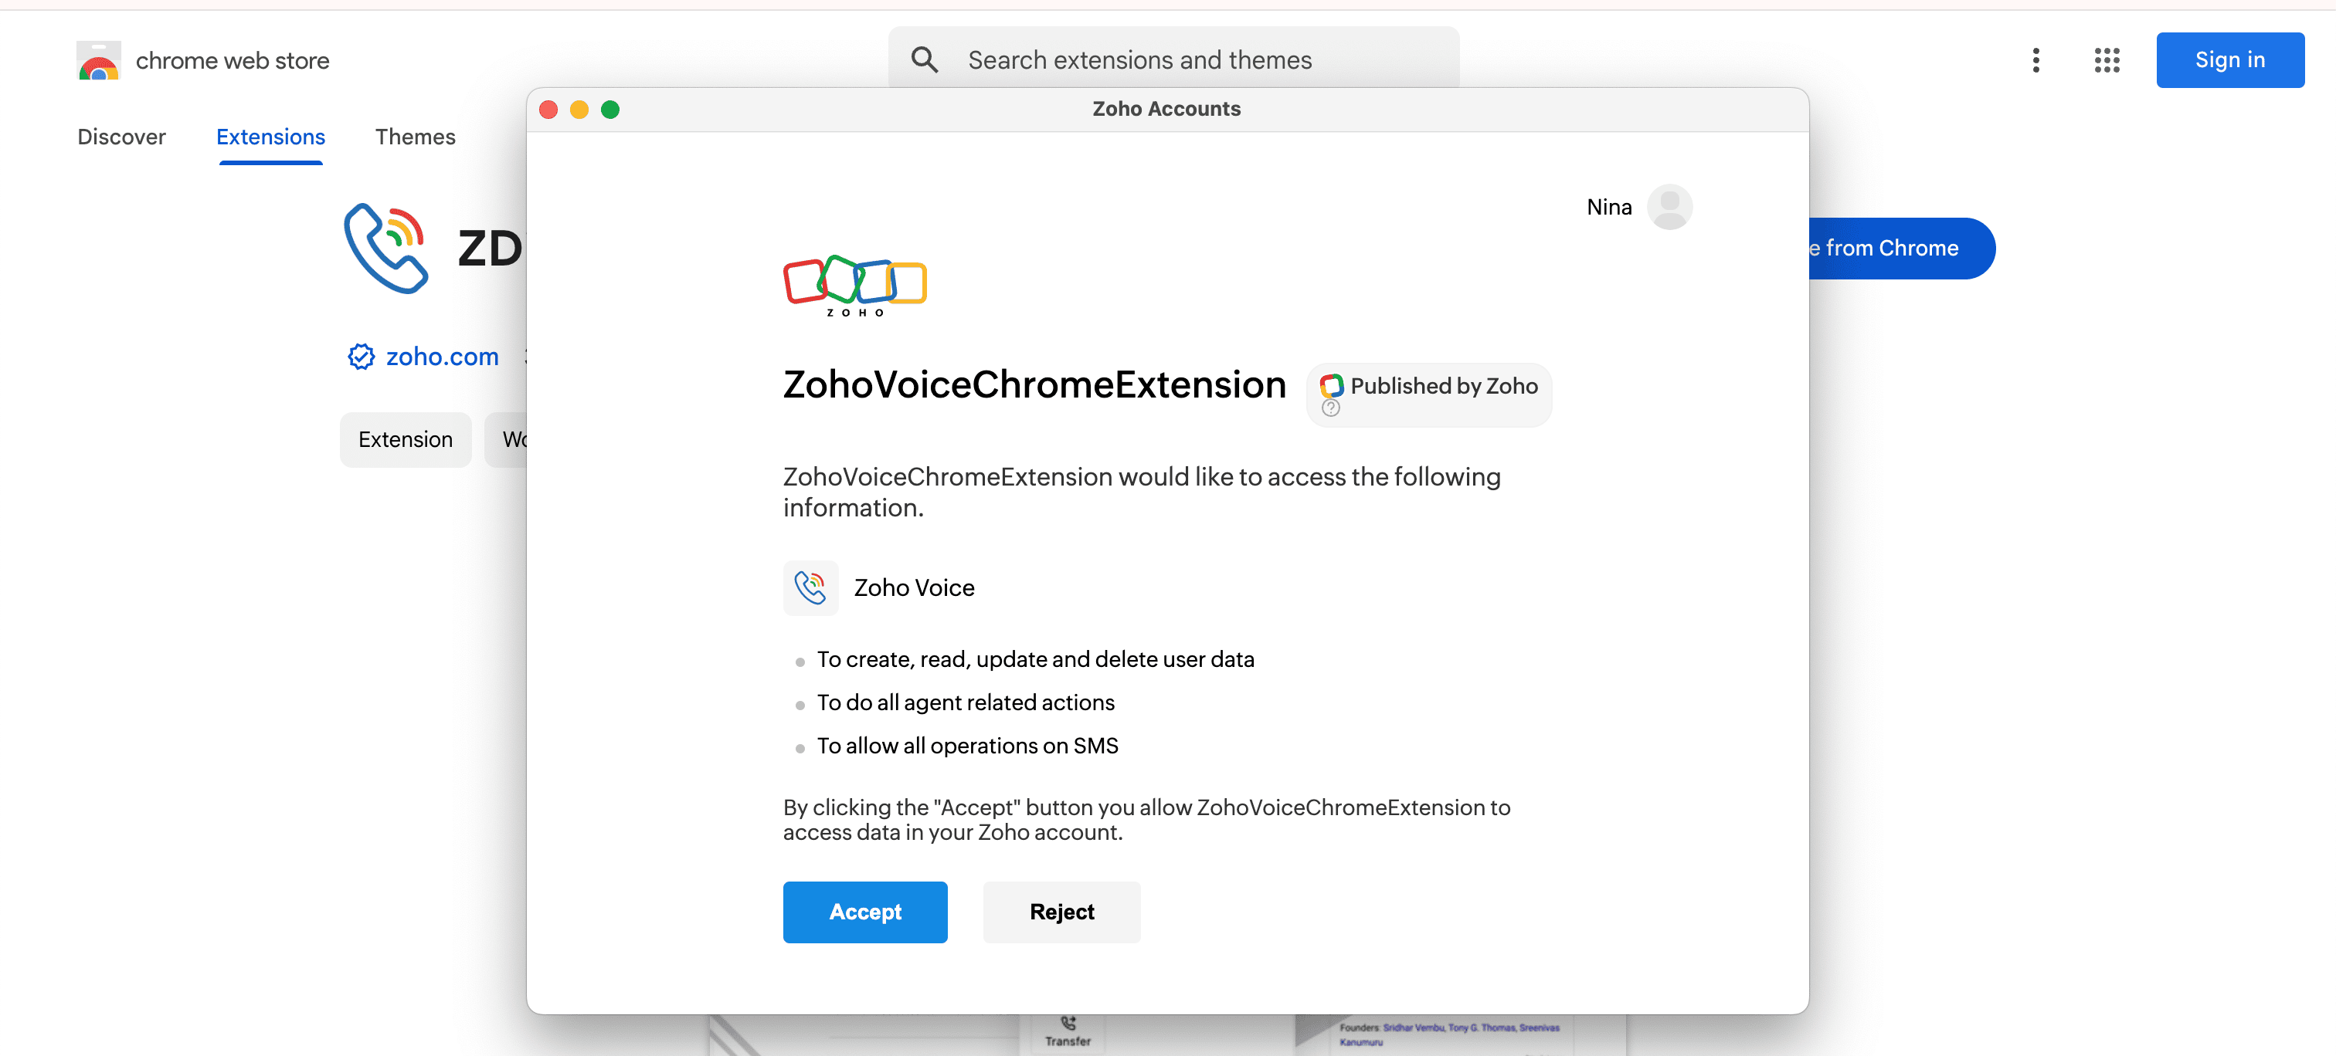Click the Zoho Voice phone icon in dialog
The height and width of the screenshot is (1056, 2336).
[810, 587]
